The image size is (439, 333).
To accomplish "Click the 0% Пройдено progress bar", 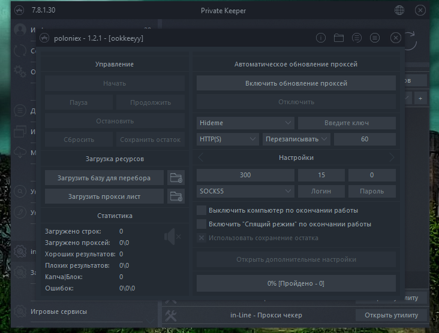I will tap(296, 283).
